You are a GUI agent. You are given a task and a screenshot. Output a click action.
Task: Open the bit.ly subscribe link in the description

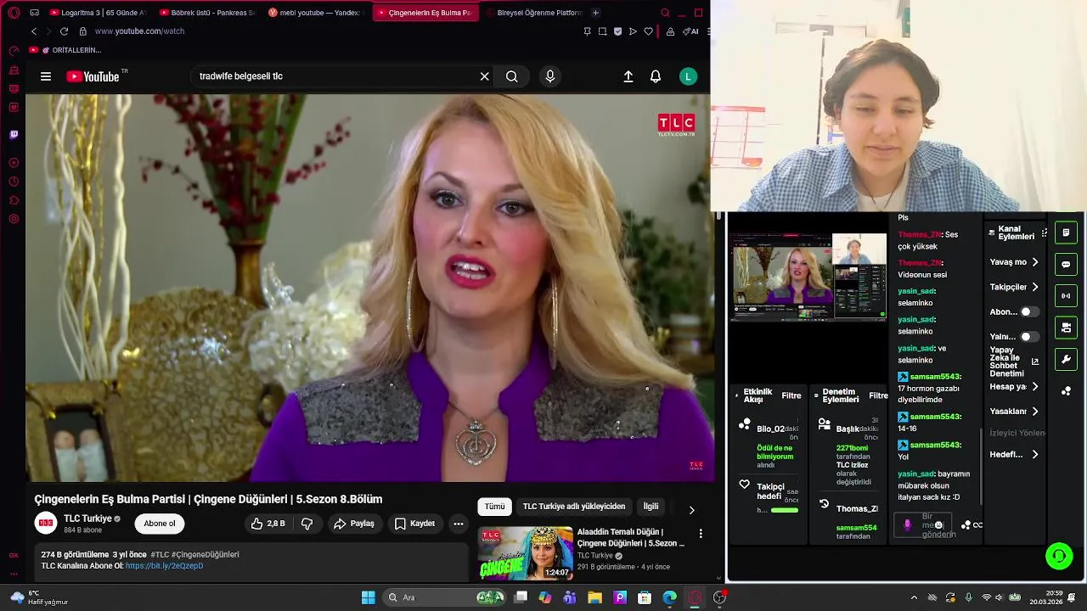(x=164, y=566)
